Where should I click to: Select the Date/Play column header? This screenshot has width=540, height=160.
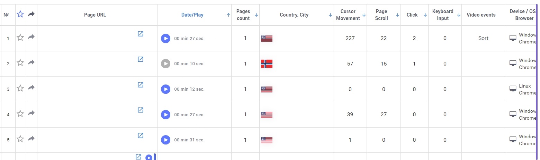coord(192,15)
